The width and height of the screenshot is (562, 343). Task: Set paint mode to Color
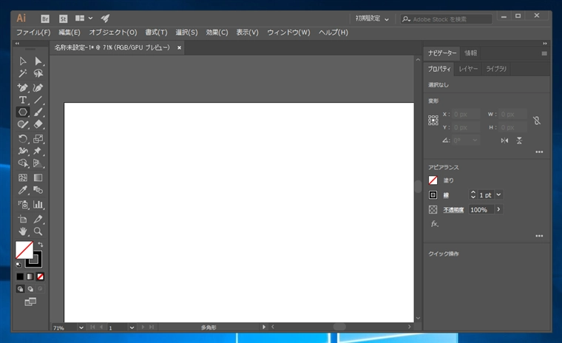coord(20,276)
